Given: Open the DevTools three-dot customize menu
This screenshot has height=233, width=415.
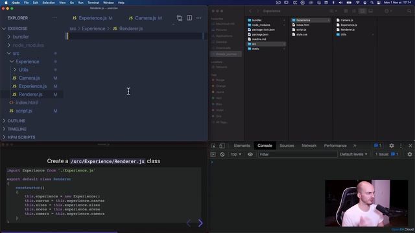Looking at the screenshot, I should [401, 146].
